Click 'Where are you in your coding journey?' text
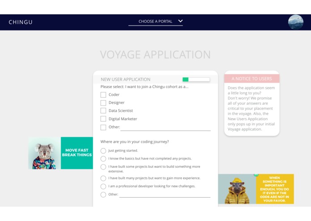Viewport: 311px width, 221px height. [x=135, y=142]
